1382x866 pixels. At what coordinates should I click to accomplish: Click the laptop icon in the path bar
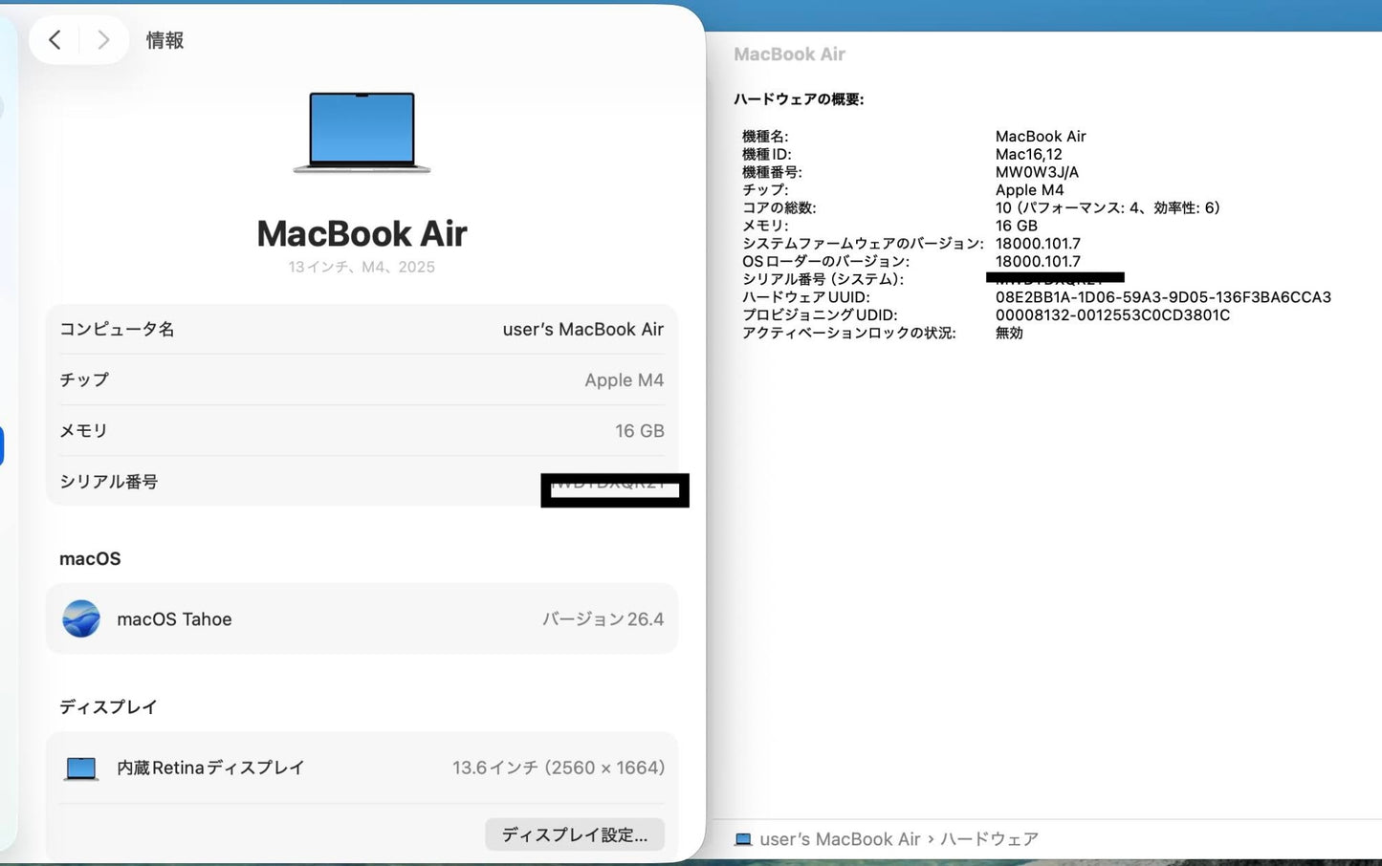coord(743,839)
